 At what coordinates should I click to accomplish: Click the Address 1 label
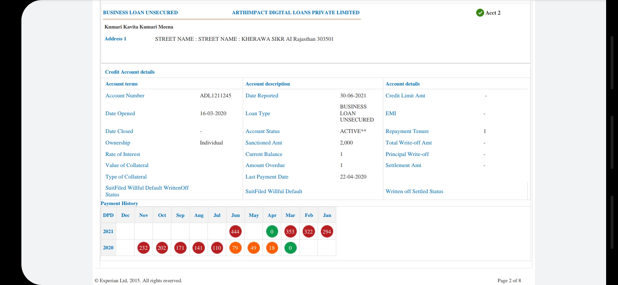115,39
